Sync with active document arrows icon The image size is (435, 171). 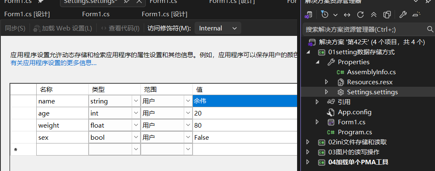[x=347, y=15]
